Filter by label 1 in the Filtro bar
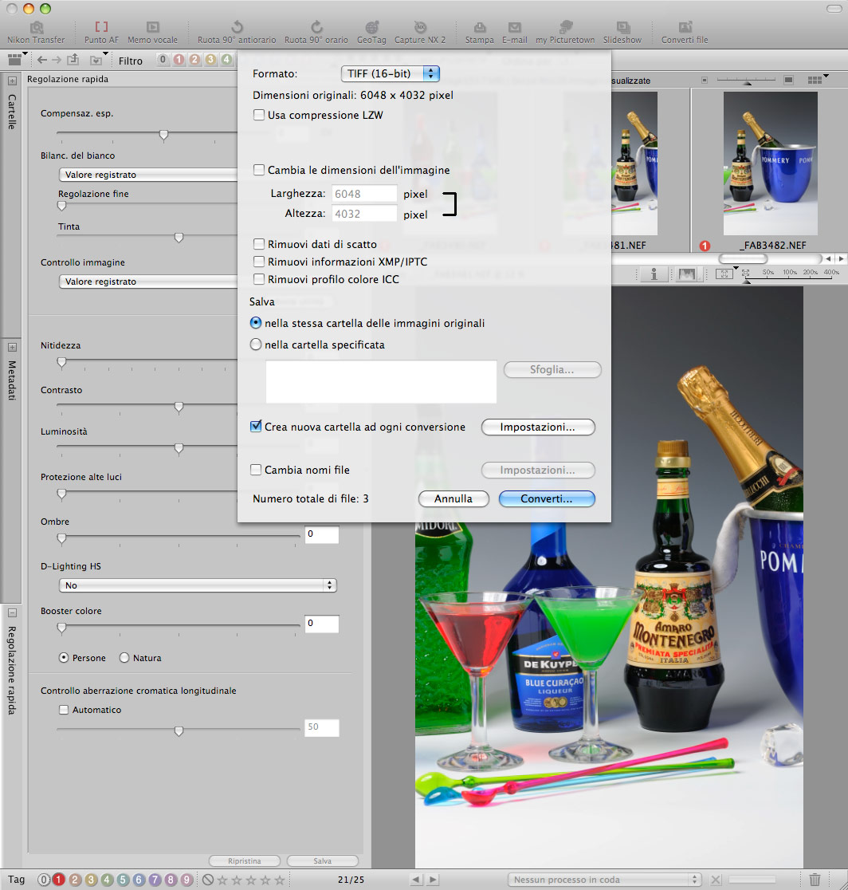The height and width of the screenshot is (890, 848). pyautogui.click(x=179, y=60)
